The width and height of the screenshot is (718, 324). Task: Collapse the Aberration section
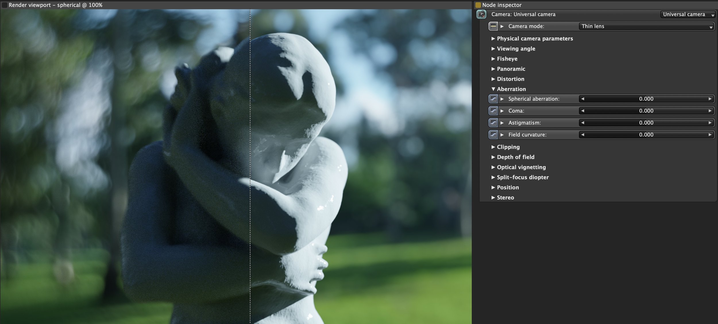click(x=493, y=89)
